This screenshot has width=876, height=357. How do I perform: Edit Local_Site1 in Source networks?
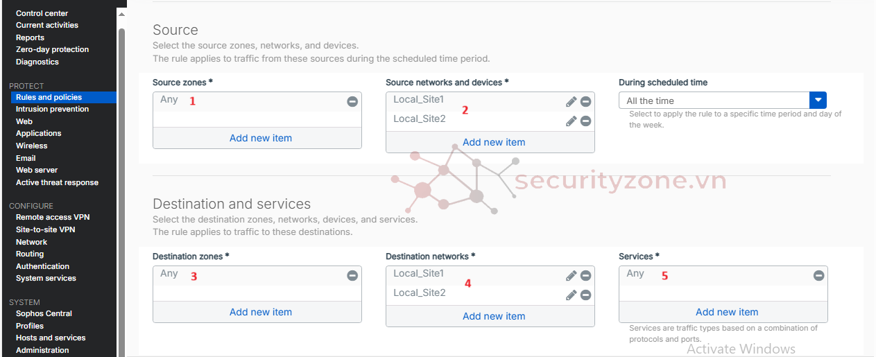click(x=571, y=102)
